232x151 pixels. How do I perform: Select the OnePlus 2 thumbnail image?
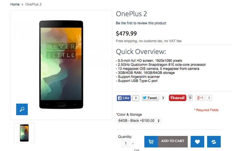[24, 133]
